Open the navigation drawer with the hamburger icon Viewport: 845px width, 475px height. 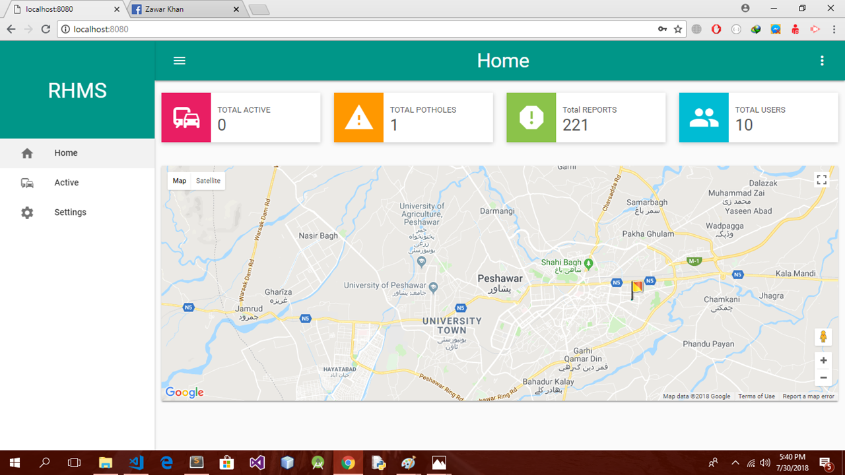pos(179,60)
